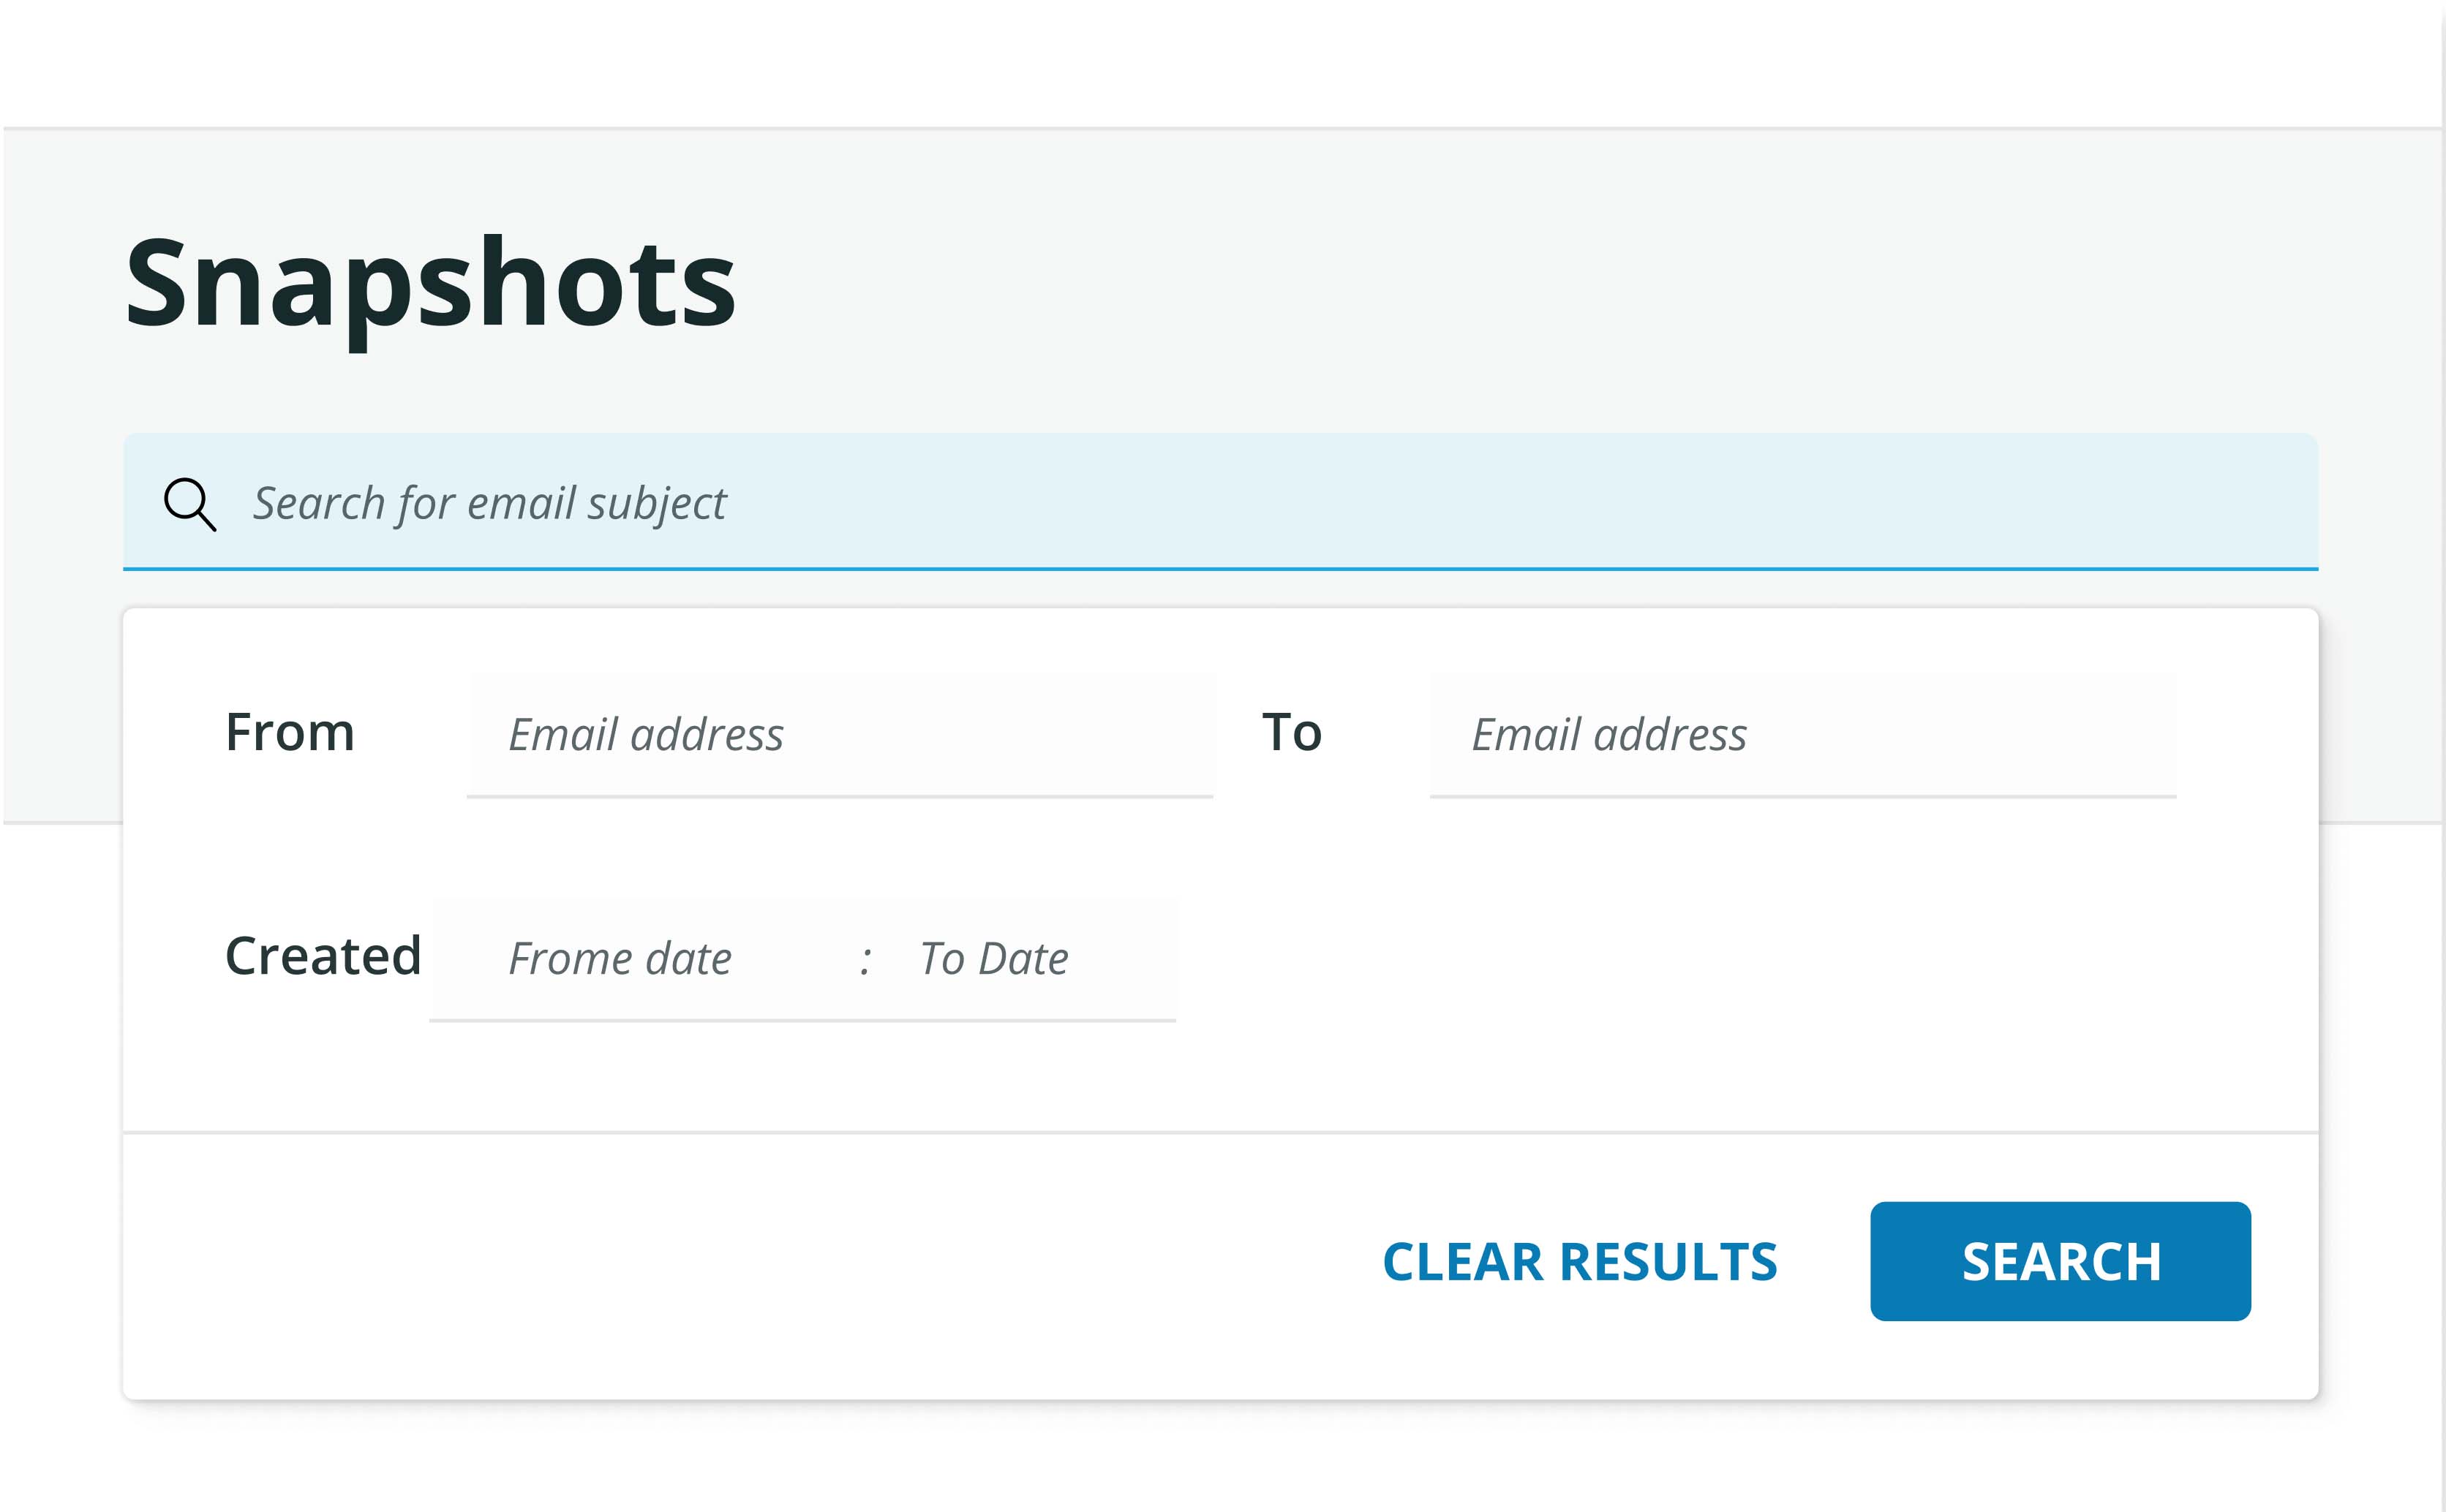Click the blank white header bar above Snapshots
Viewport: 2446px width, 1512px height.
1221,62
